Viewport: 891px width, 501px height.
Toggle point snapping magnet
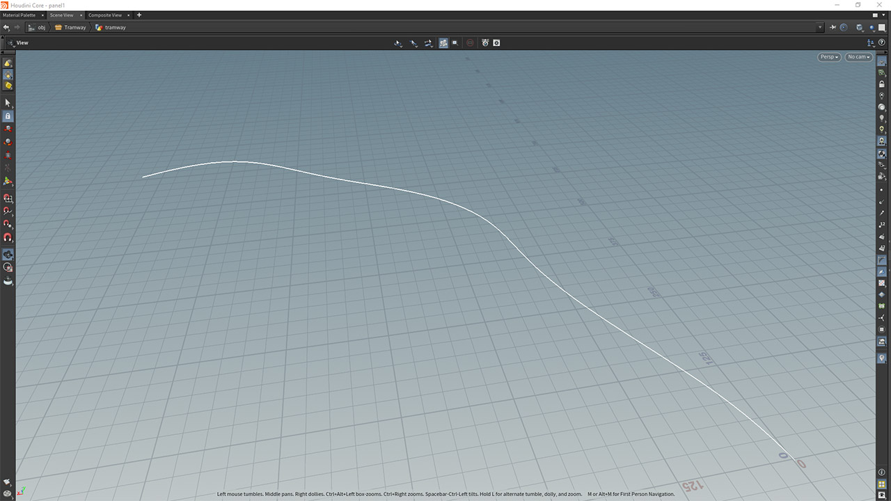8,224
